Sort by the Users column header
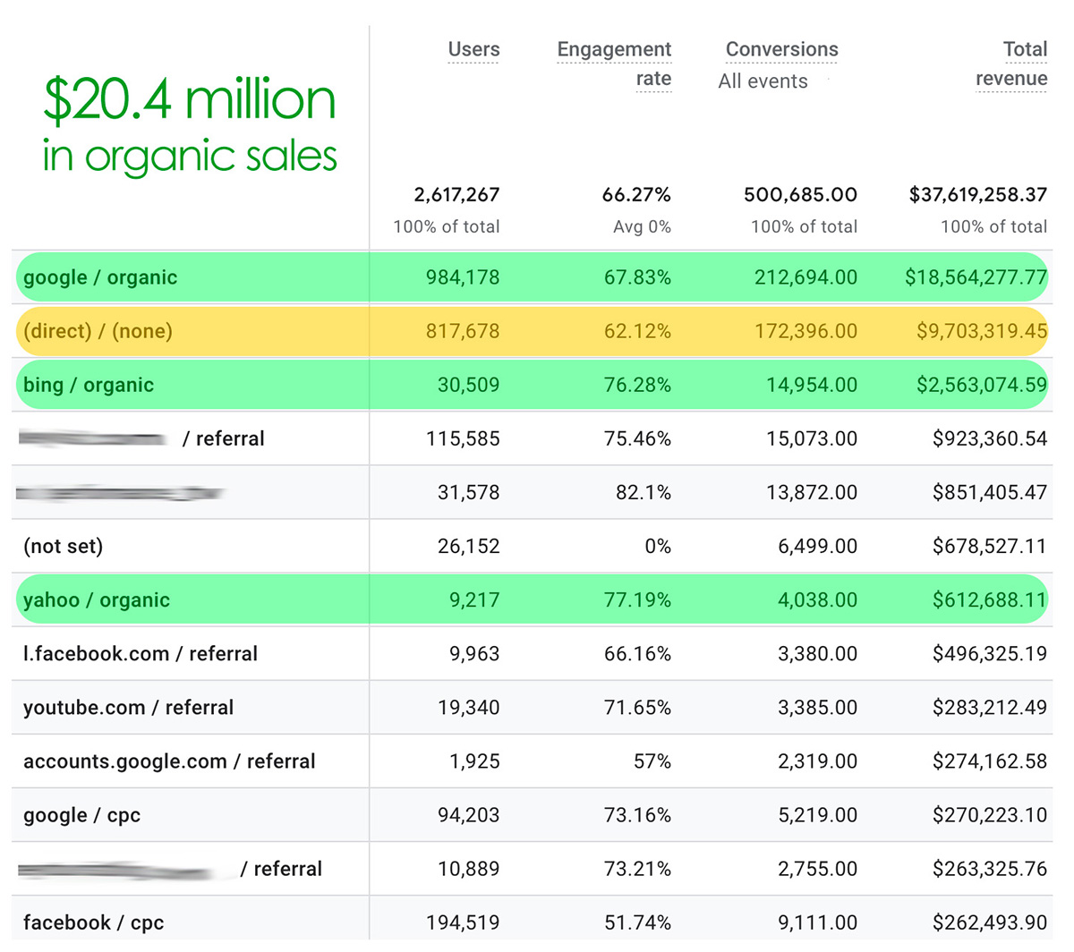1074x952 pixels. (473, 50)
